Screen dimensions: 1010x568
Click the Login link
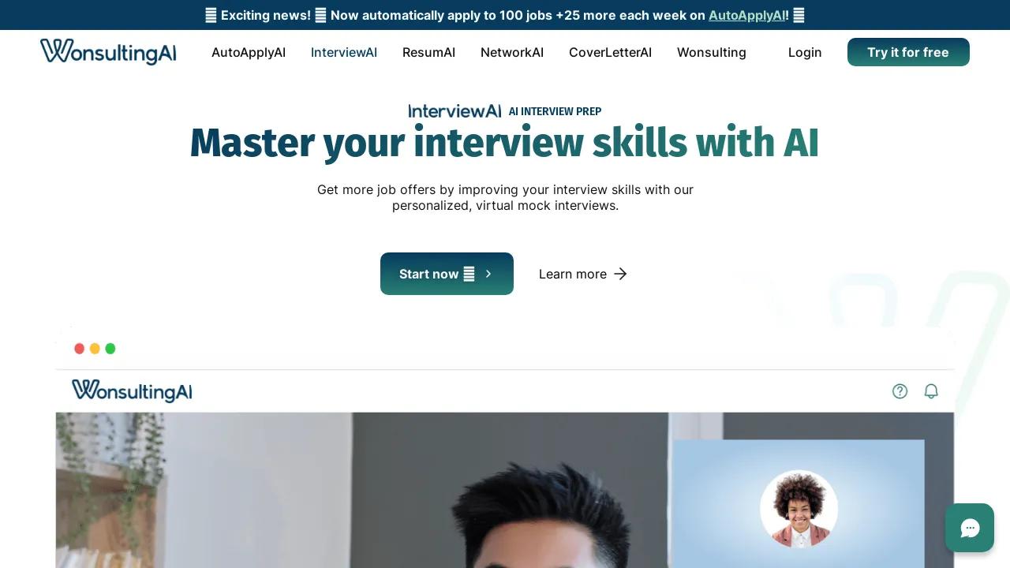(805, 52)
